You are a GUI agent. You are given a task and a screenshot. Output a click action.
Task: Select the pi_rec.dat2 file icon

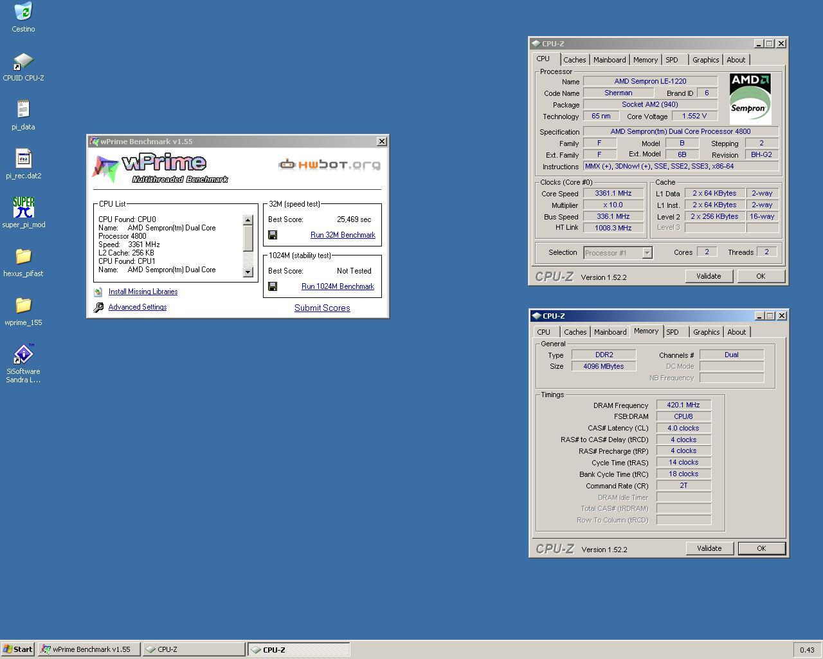(x=23, y=158)
